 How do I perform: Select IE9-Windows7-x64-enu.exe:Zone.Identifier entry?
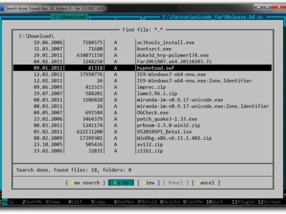tap(142, 81)
